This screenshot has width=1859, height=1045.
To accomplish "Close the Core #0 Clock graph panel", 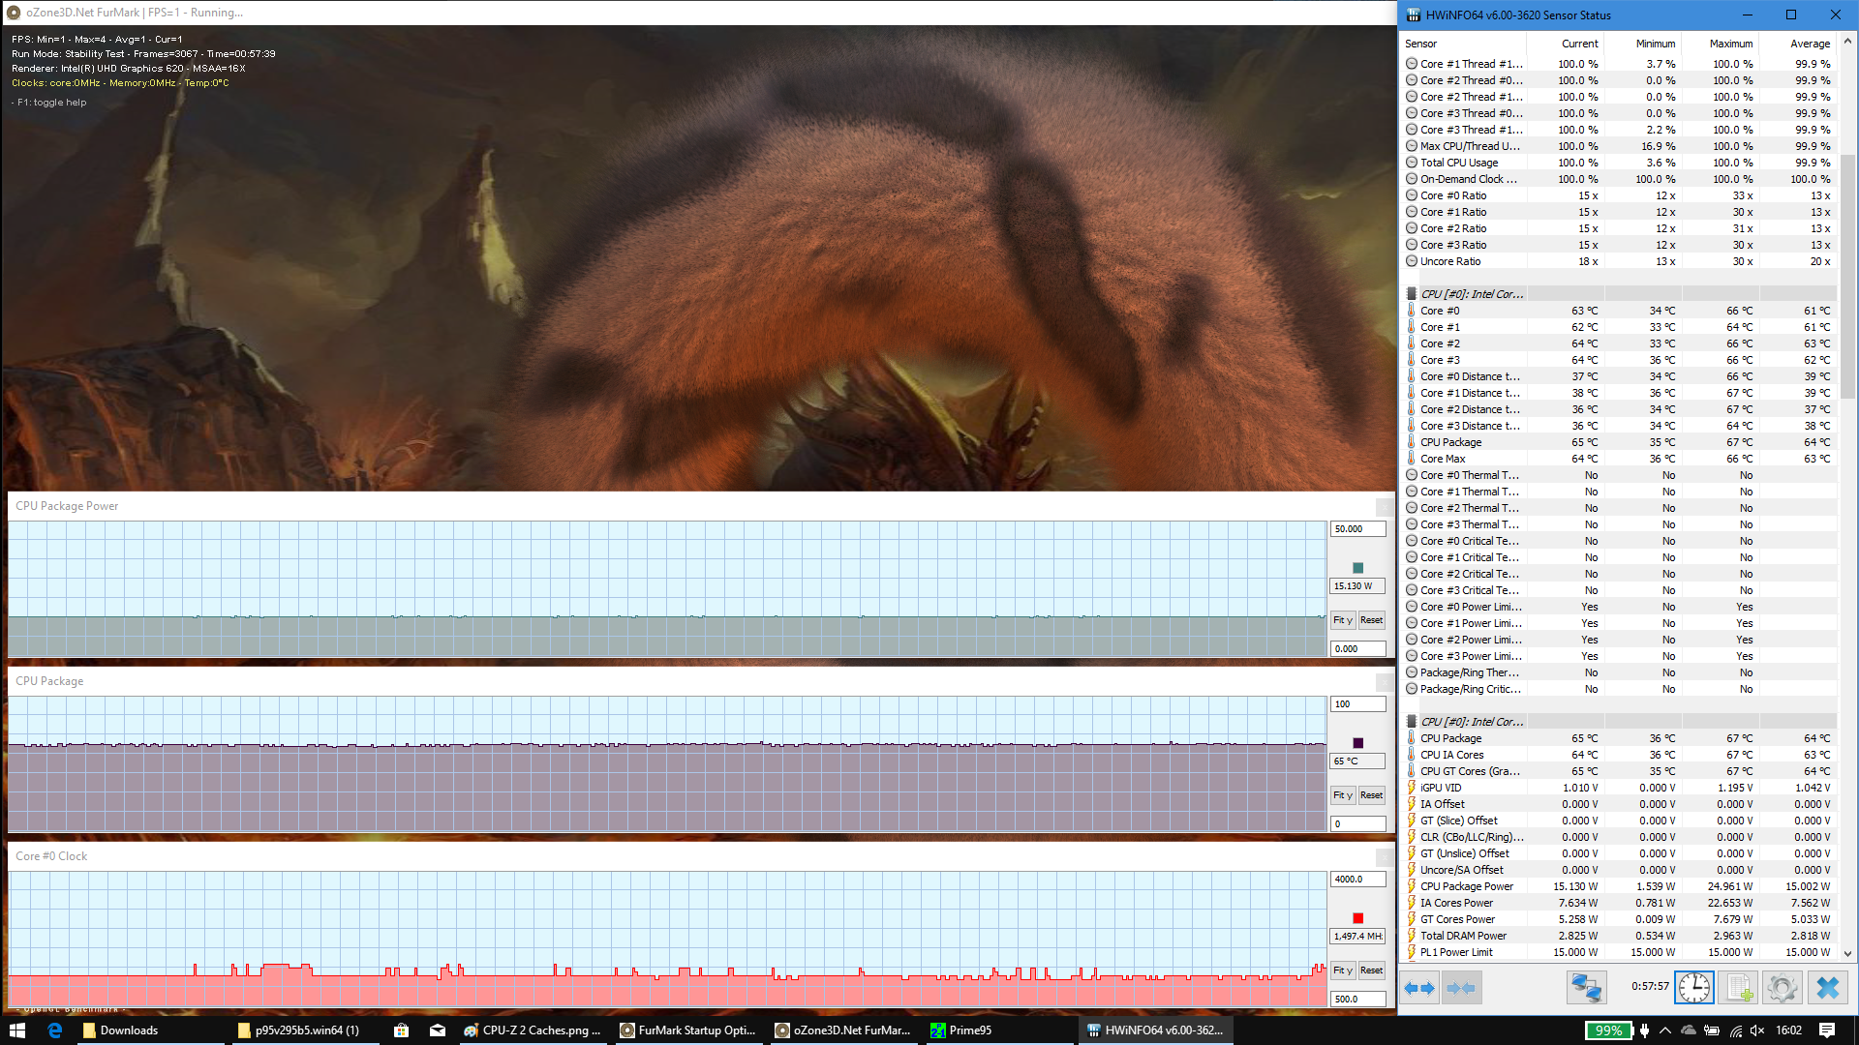I will click(1385, 857).
